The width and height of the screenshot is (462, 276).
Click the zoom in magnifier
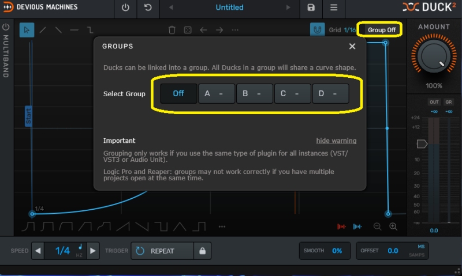point(393,226)
